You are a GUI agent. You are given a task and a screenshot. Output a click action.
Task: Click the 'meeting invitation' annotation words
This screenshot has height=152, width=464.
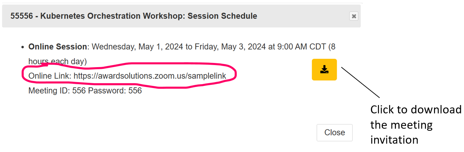click(x=401, y=133)
